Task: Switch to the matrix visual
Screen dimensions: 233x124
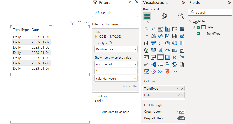Action: coord(167,57)
